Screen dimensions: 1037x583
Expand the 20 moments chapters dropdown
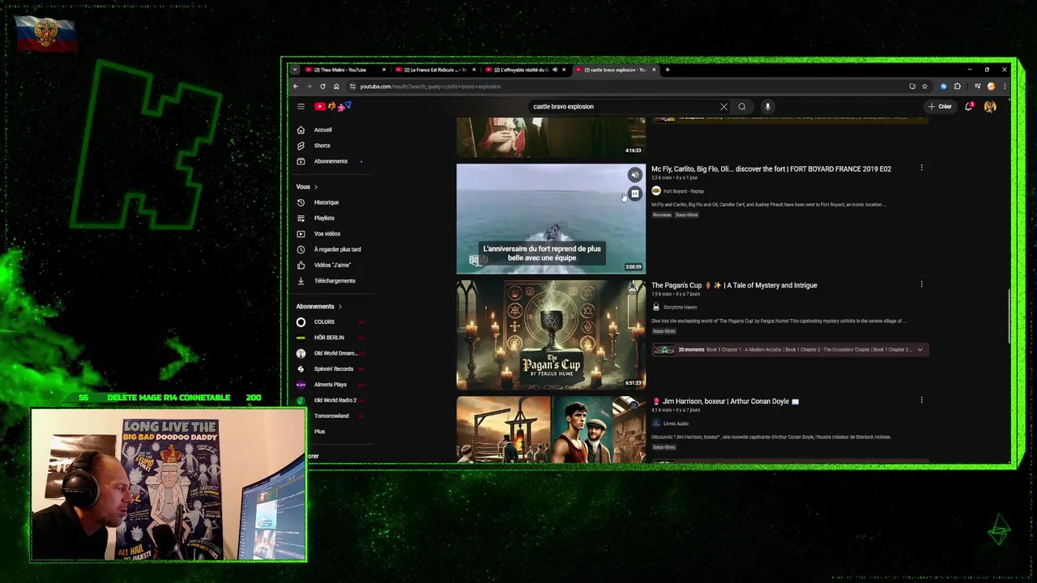tap(920, 350)
